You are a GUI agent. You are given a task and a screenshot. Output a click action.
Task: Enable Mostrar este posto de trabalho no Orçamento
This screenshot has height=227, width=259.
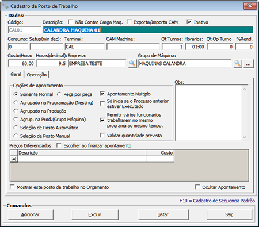(12, 187)
